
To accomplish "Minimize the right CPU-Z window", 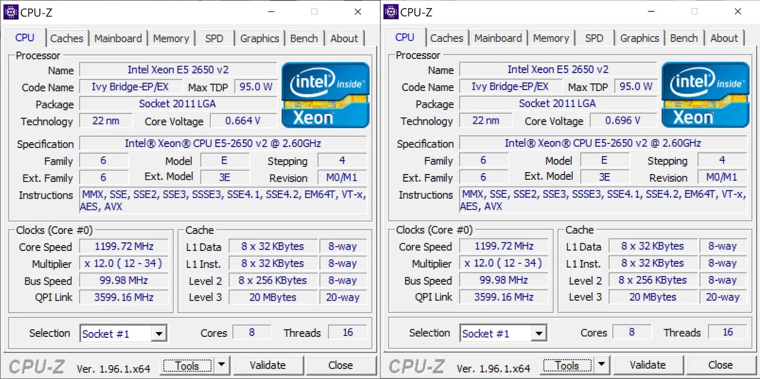I will pos(651,12).
